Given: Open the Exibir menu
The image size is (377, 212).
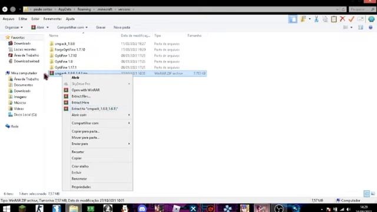Looking at the screenshot, I should [x=35, y=19].
